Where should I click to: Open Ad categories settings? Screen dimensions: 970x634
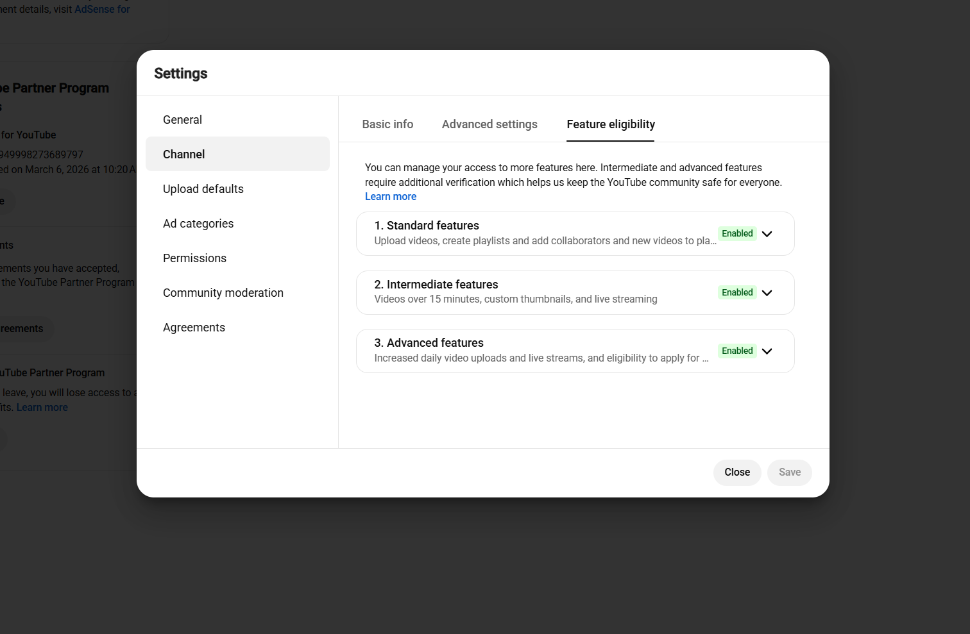[x=237, y=224]
